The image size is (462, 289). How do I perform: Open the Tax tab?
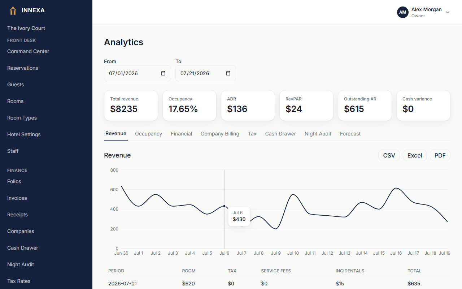[x=252, y=134]
